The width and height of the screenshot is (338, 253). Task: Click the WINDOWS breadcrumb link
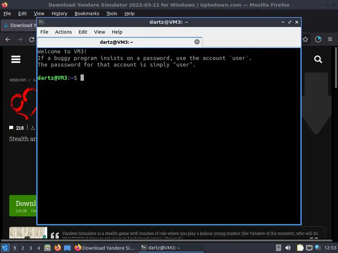tap(18, 80)
